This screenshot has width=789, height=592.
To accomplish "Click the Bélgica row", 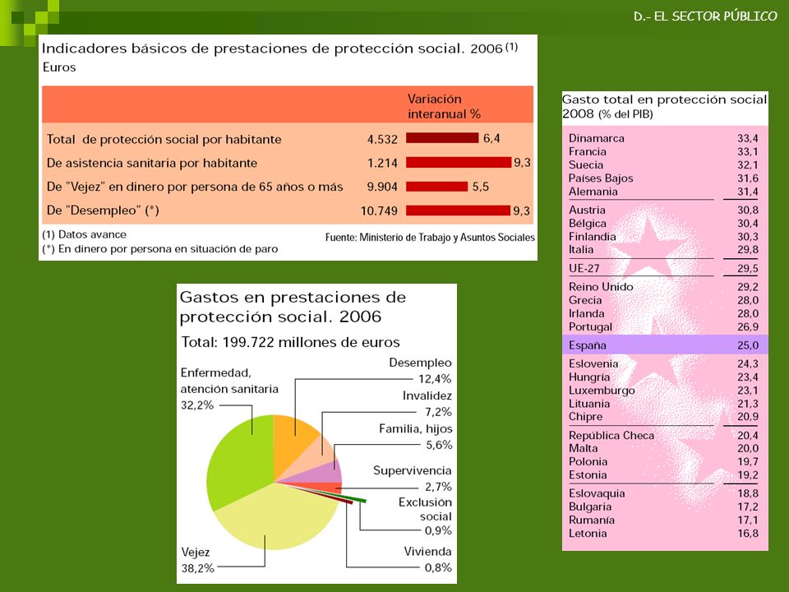I will 663,224.
